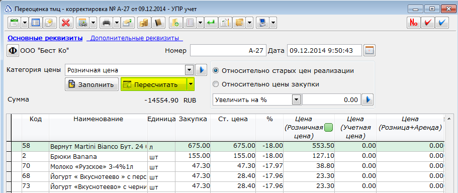Expand dropdown next to green calendar icon
The height and width of the screenshot is (193, 458).
(x=25, y=23)
